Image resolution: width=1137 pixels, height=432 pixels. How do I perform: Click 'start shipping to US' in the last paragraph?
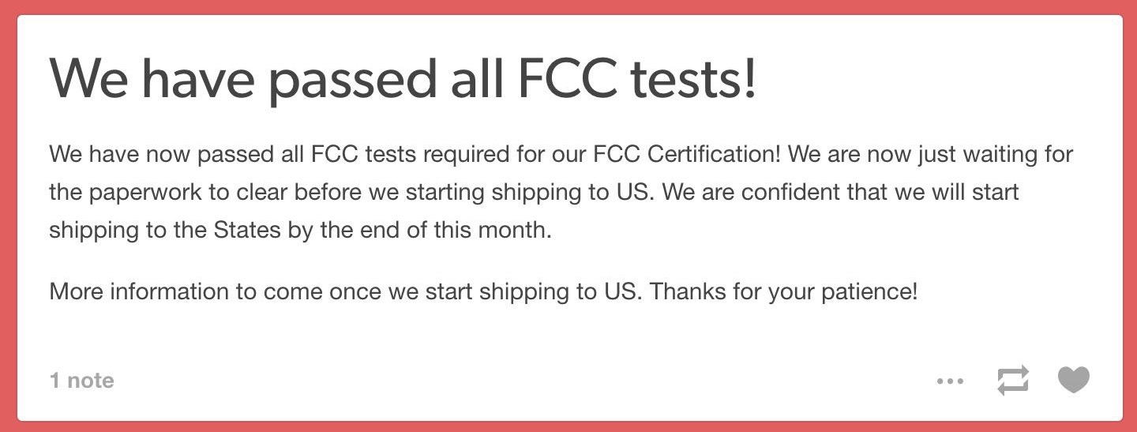pos(533,292)
